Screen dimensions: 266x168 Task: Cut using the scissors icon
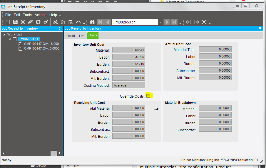[55, 22]
